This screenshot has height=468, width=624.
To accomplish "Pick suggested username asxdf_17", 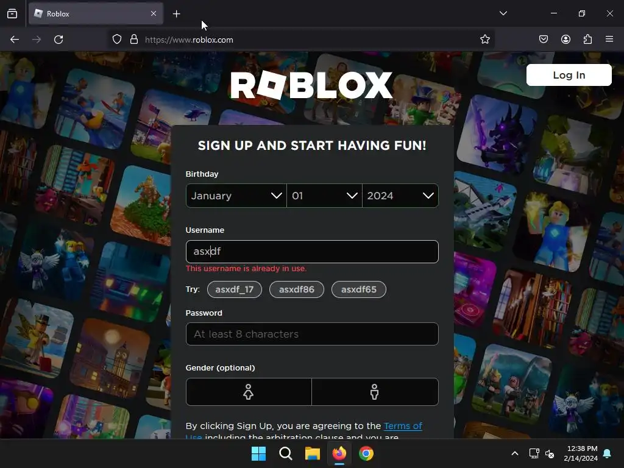I will click(x=235, y=289).
